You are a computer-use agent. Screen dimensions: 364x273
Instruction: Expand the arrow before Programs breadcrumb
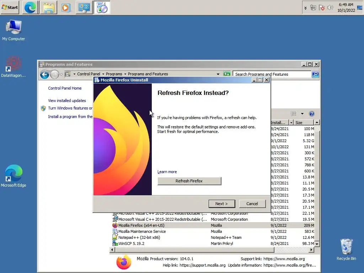(103, 74)
